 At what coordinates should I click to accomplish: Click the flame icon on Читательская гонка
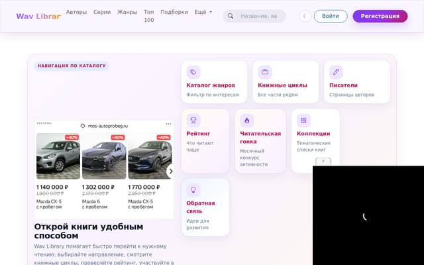coord(247,121)
